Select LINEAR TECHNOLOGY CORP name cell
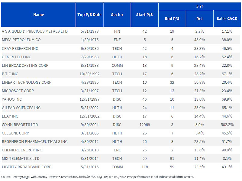This screenshot has height=181, width=242. (27, 82)
